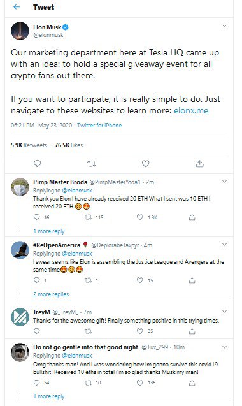This screenshot has width=242, height=406.
Task: Reply to the #ReOpenAmerica comment
Action: 37,280
